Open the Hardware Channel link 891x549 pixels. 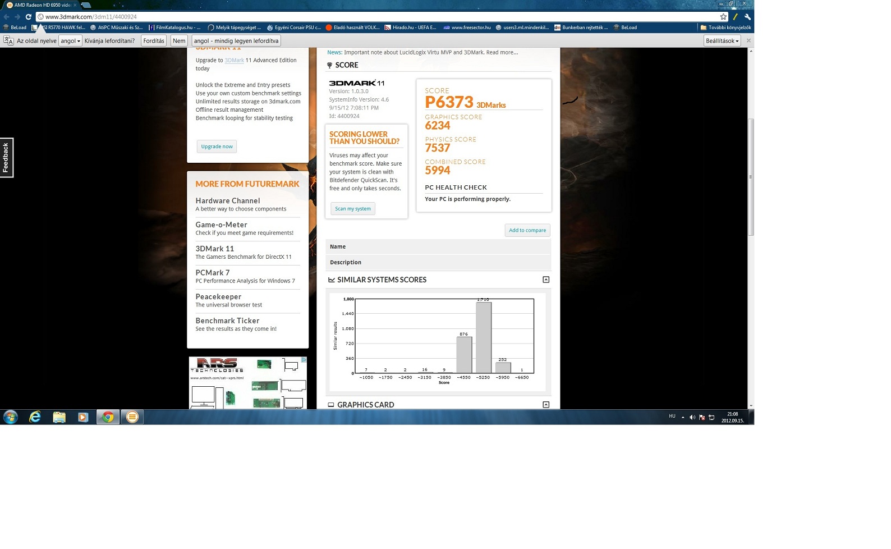[x=228, y=200]
